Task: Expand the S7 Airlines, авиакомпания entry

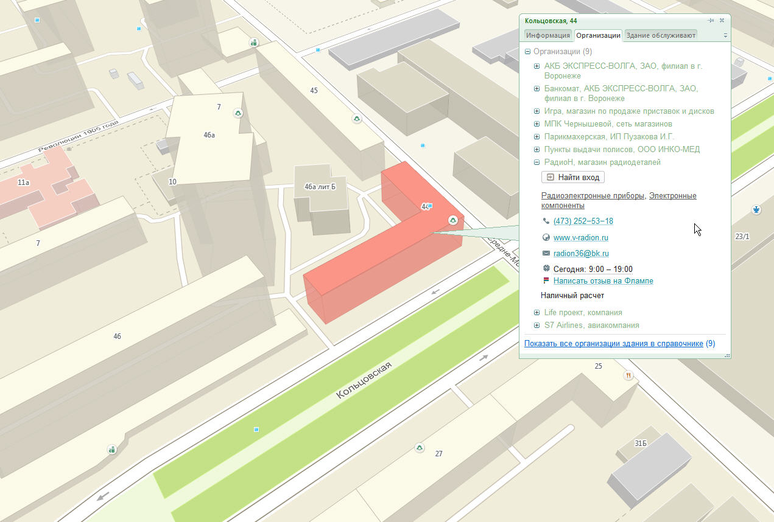Action: click(537, 325)
